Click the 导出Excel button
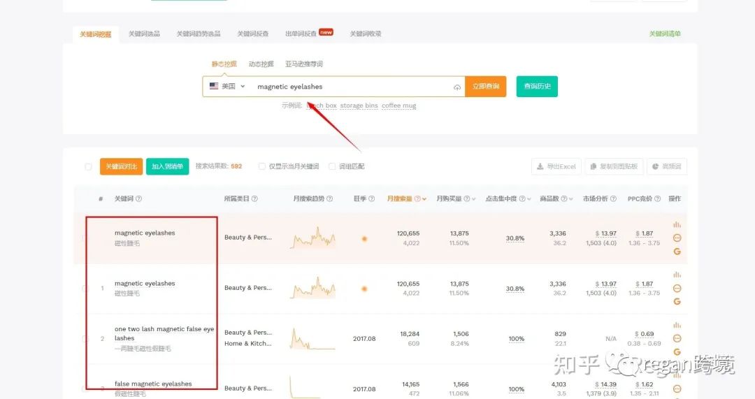755x399 pixels. click(556, 166)
